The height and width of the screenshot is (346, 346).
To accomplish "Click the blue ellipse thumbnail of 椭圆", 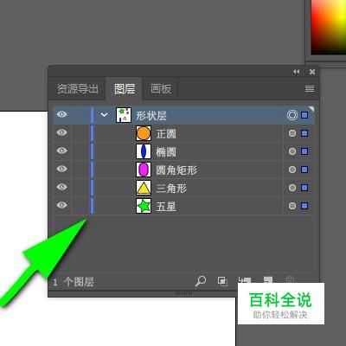I will (144, 151).
